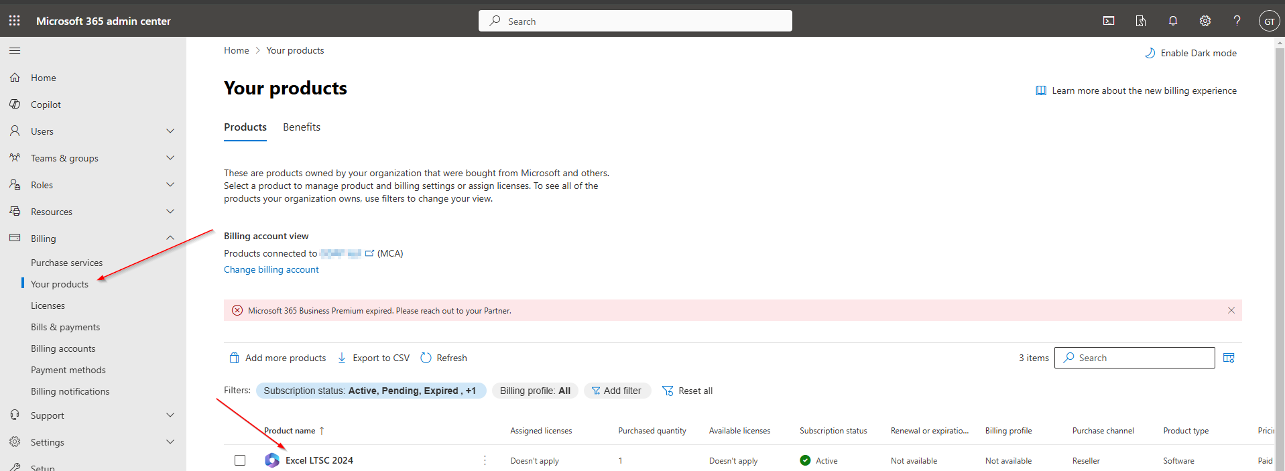Viewport: 1285px width, 471px height.
Task: Click the Purchased quantity column header
Action: pos(652,431)
